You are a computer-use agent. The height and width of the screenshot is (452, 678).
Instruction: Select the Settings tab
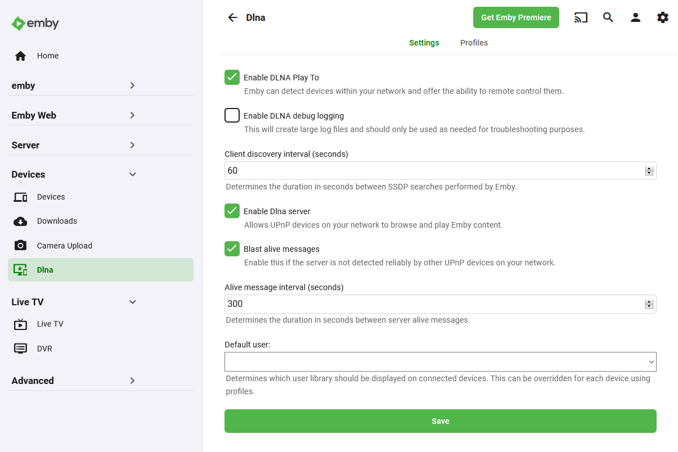(424, 43)
